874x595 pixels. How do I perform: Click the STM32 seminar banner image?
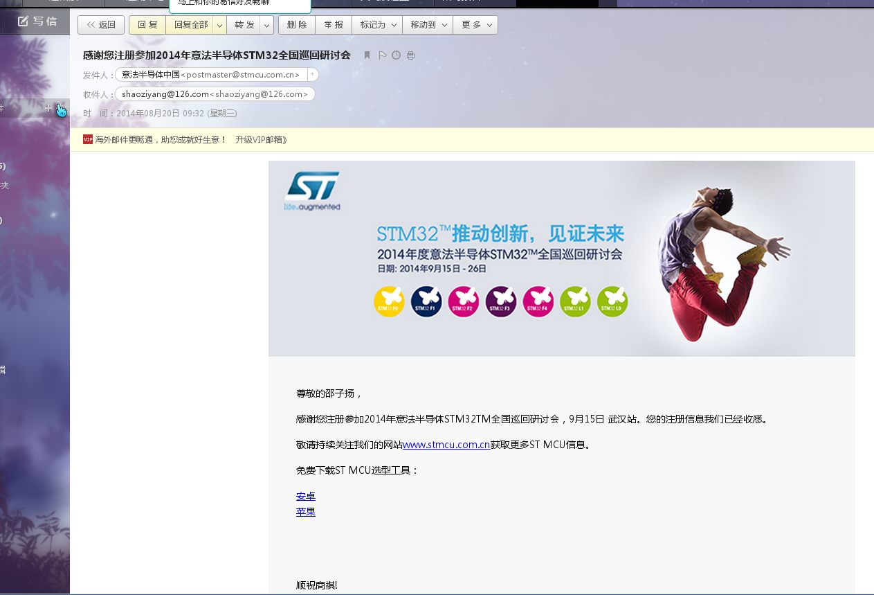point(562,258)
